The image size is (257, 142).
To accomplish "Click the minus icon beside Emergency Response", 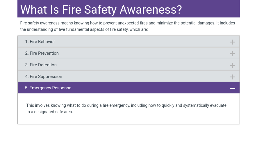I will 233,88.
